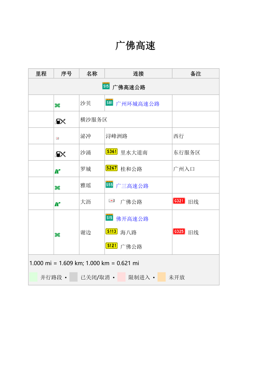
Task: Click the 未开放 legend label
Action: (177, 277)
